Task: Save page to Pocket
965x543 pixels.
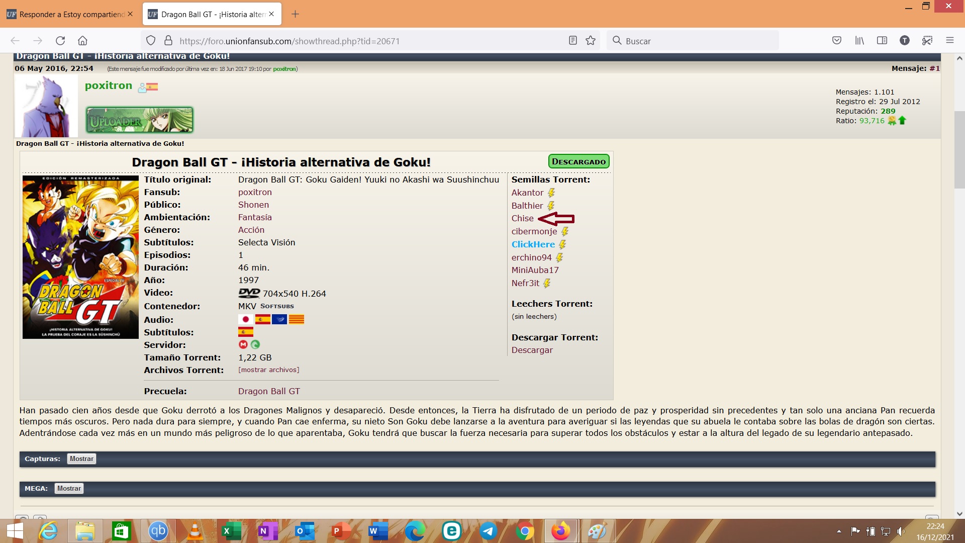Action: pyautogui.click(x=837, y=41)
